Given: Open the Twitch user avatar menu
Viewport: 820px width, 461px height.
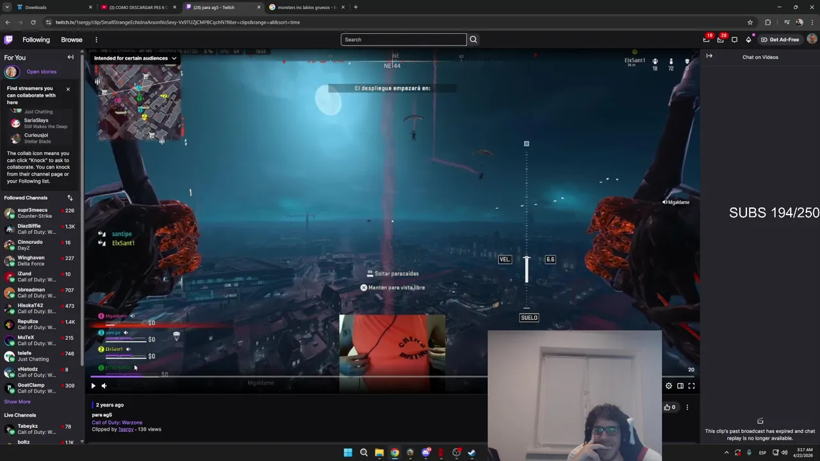Looking at the screenshot, I should (x=812, y=40).
